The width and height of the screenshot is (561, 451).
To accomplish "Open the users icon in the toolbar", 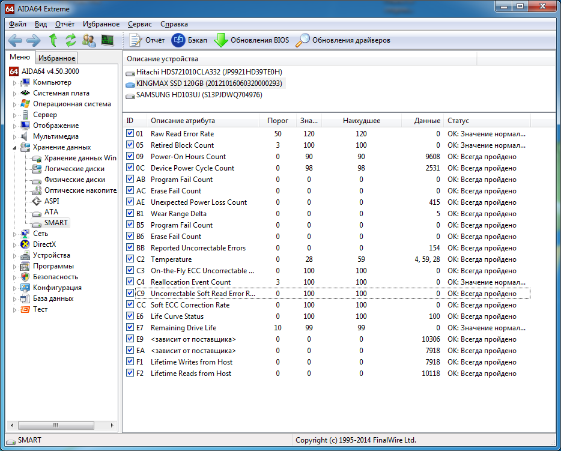I will pyautogui.click(x=89, y=40).
